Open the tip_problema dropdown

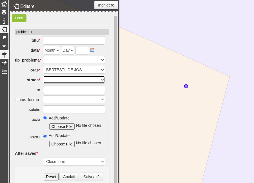[x=74, y=60]
